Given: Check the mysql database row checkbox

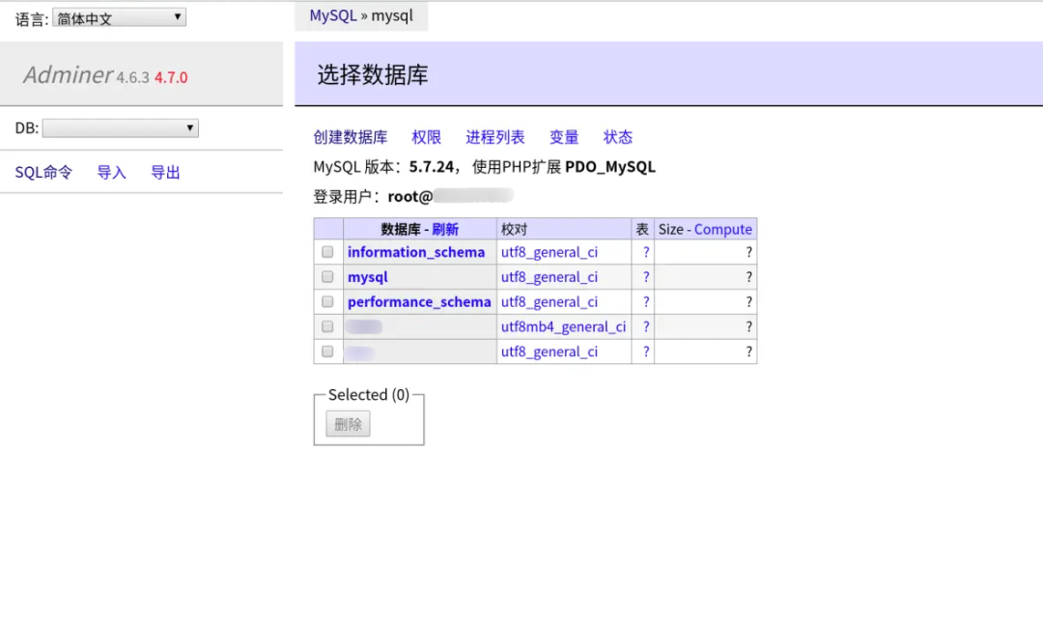Looking at the screenshot, I should tap(327, 276).
